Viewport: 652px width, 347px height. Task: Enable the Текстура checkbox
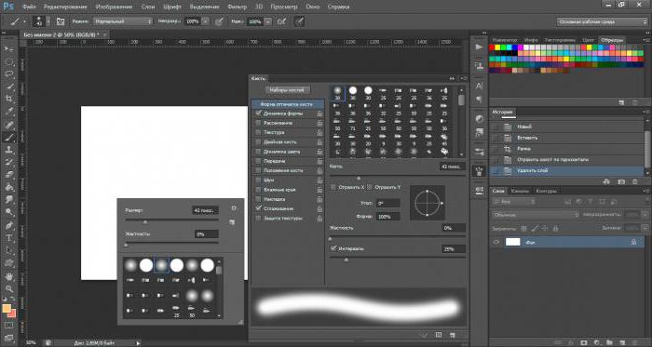pos(258,132)
